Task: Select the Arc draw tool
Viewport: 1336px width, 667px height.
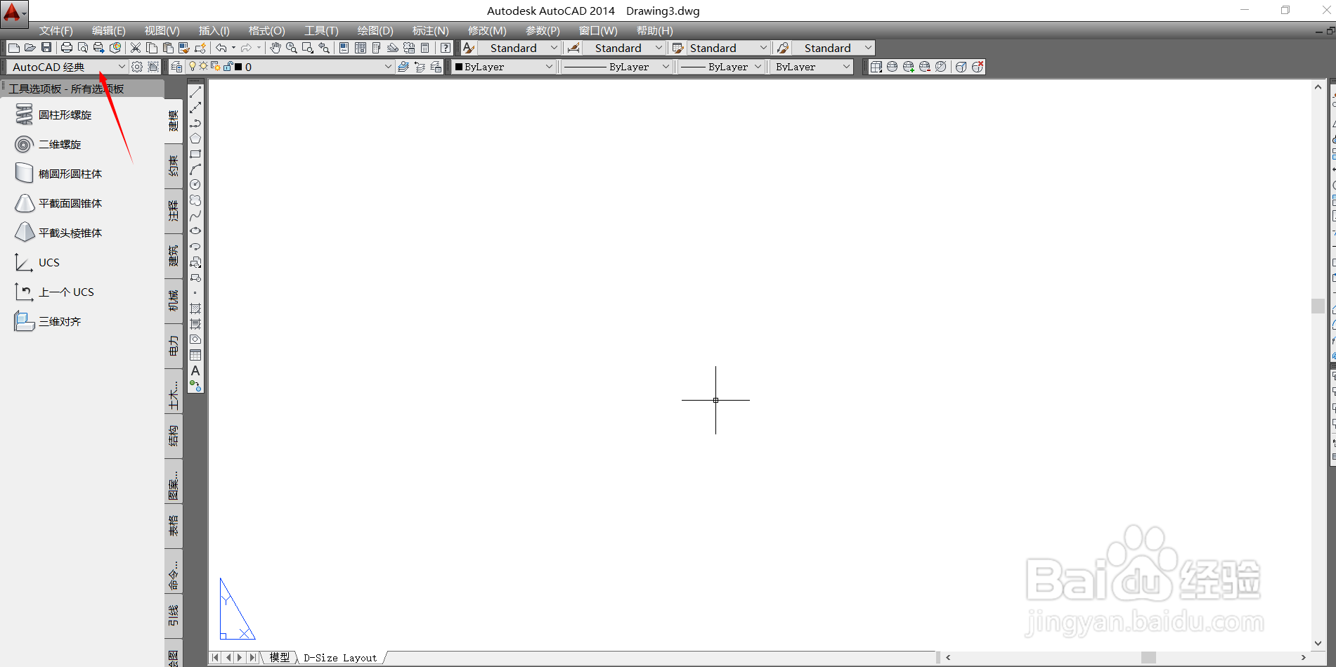Action: (195, 169)
